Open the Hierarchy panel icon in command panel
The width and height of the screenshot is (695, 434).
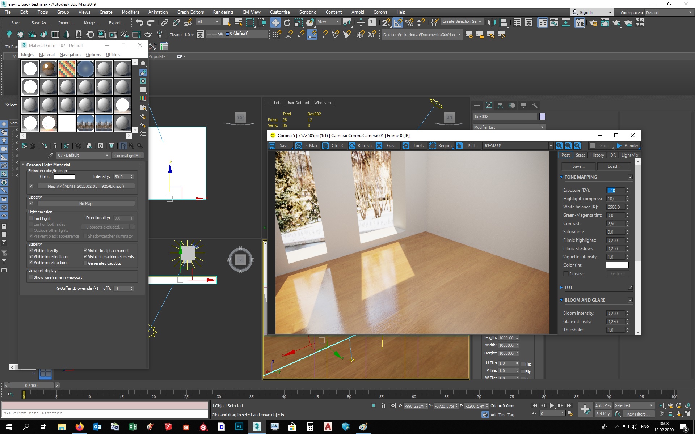(500, 106)
